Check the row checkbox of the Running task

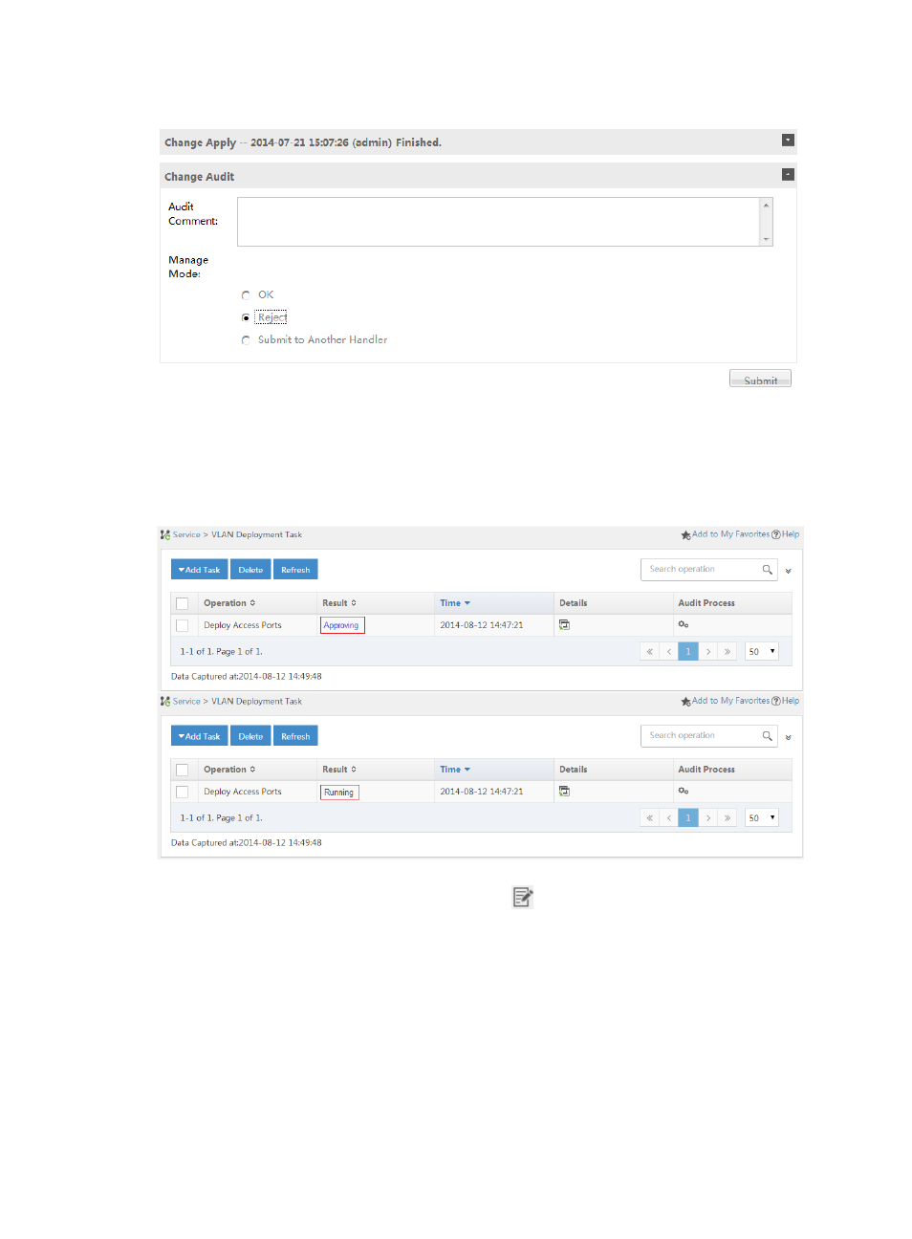click(183, 793)
